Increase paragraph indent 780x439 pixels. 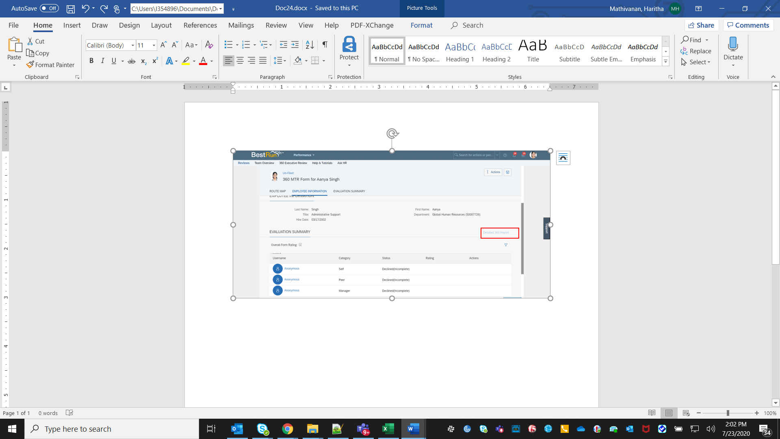(x=295, y=45)
